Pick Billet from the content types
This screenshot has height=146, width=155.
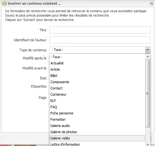pos(97,76)
